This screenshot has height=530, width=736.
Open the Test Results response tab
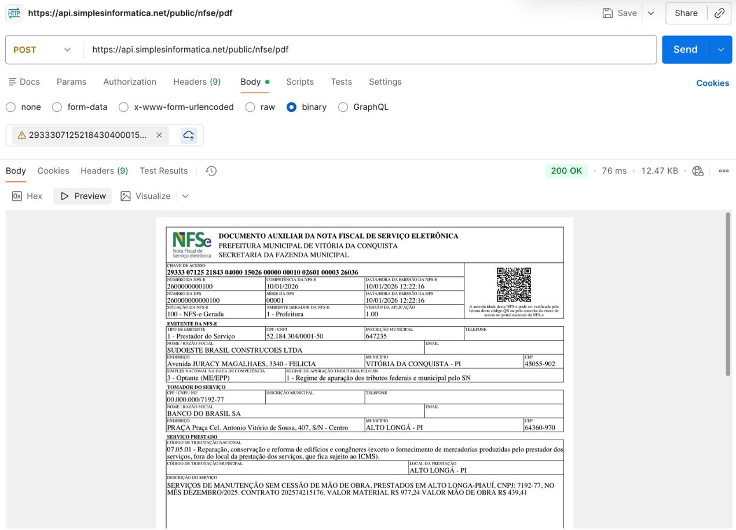(163, 171)
